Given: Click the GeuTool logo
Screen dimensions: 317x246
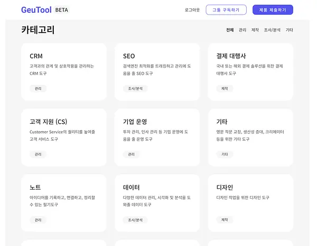Looking at the screenshot, I should click(x=36, y=10).
